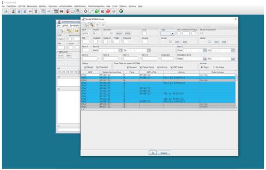Open Item C To date picker
The height and width of the screenshot is (170, 266).
pyautogui.click(x=233, y=50)
